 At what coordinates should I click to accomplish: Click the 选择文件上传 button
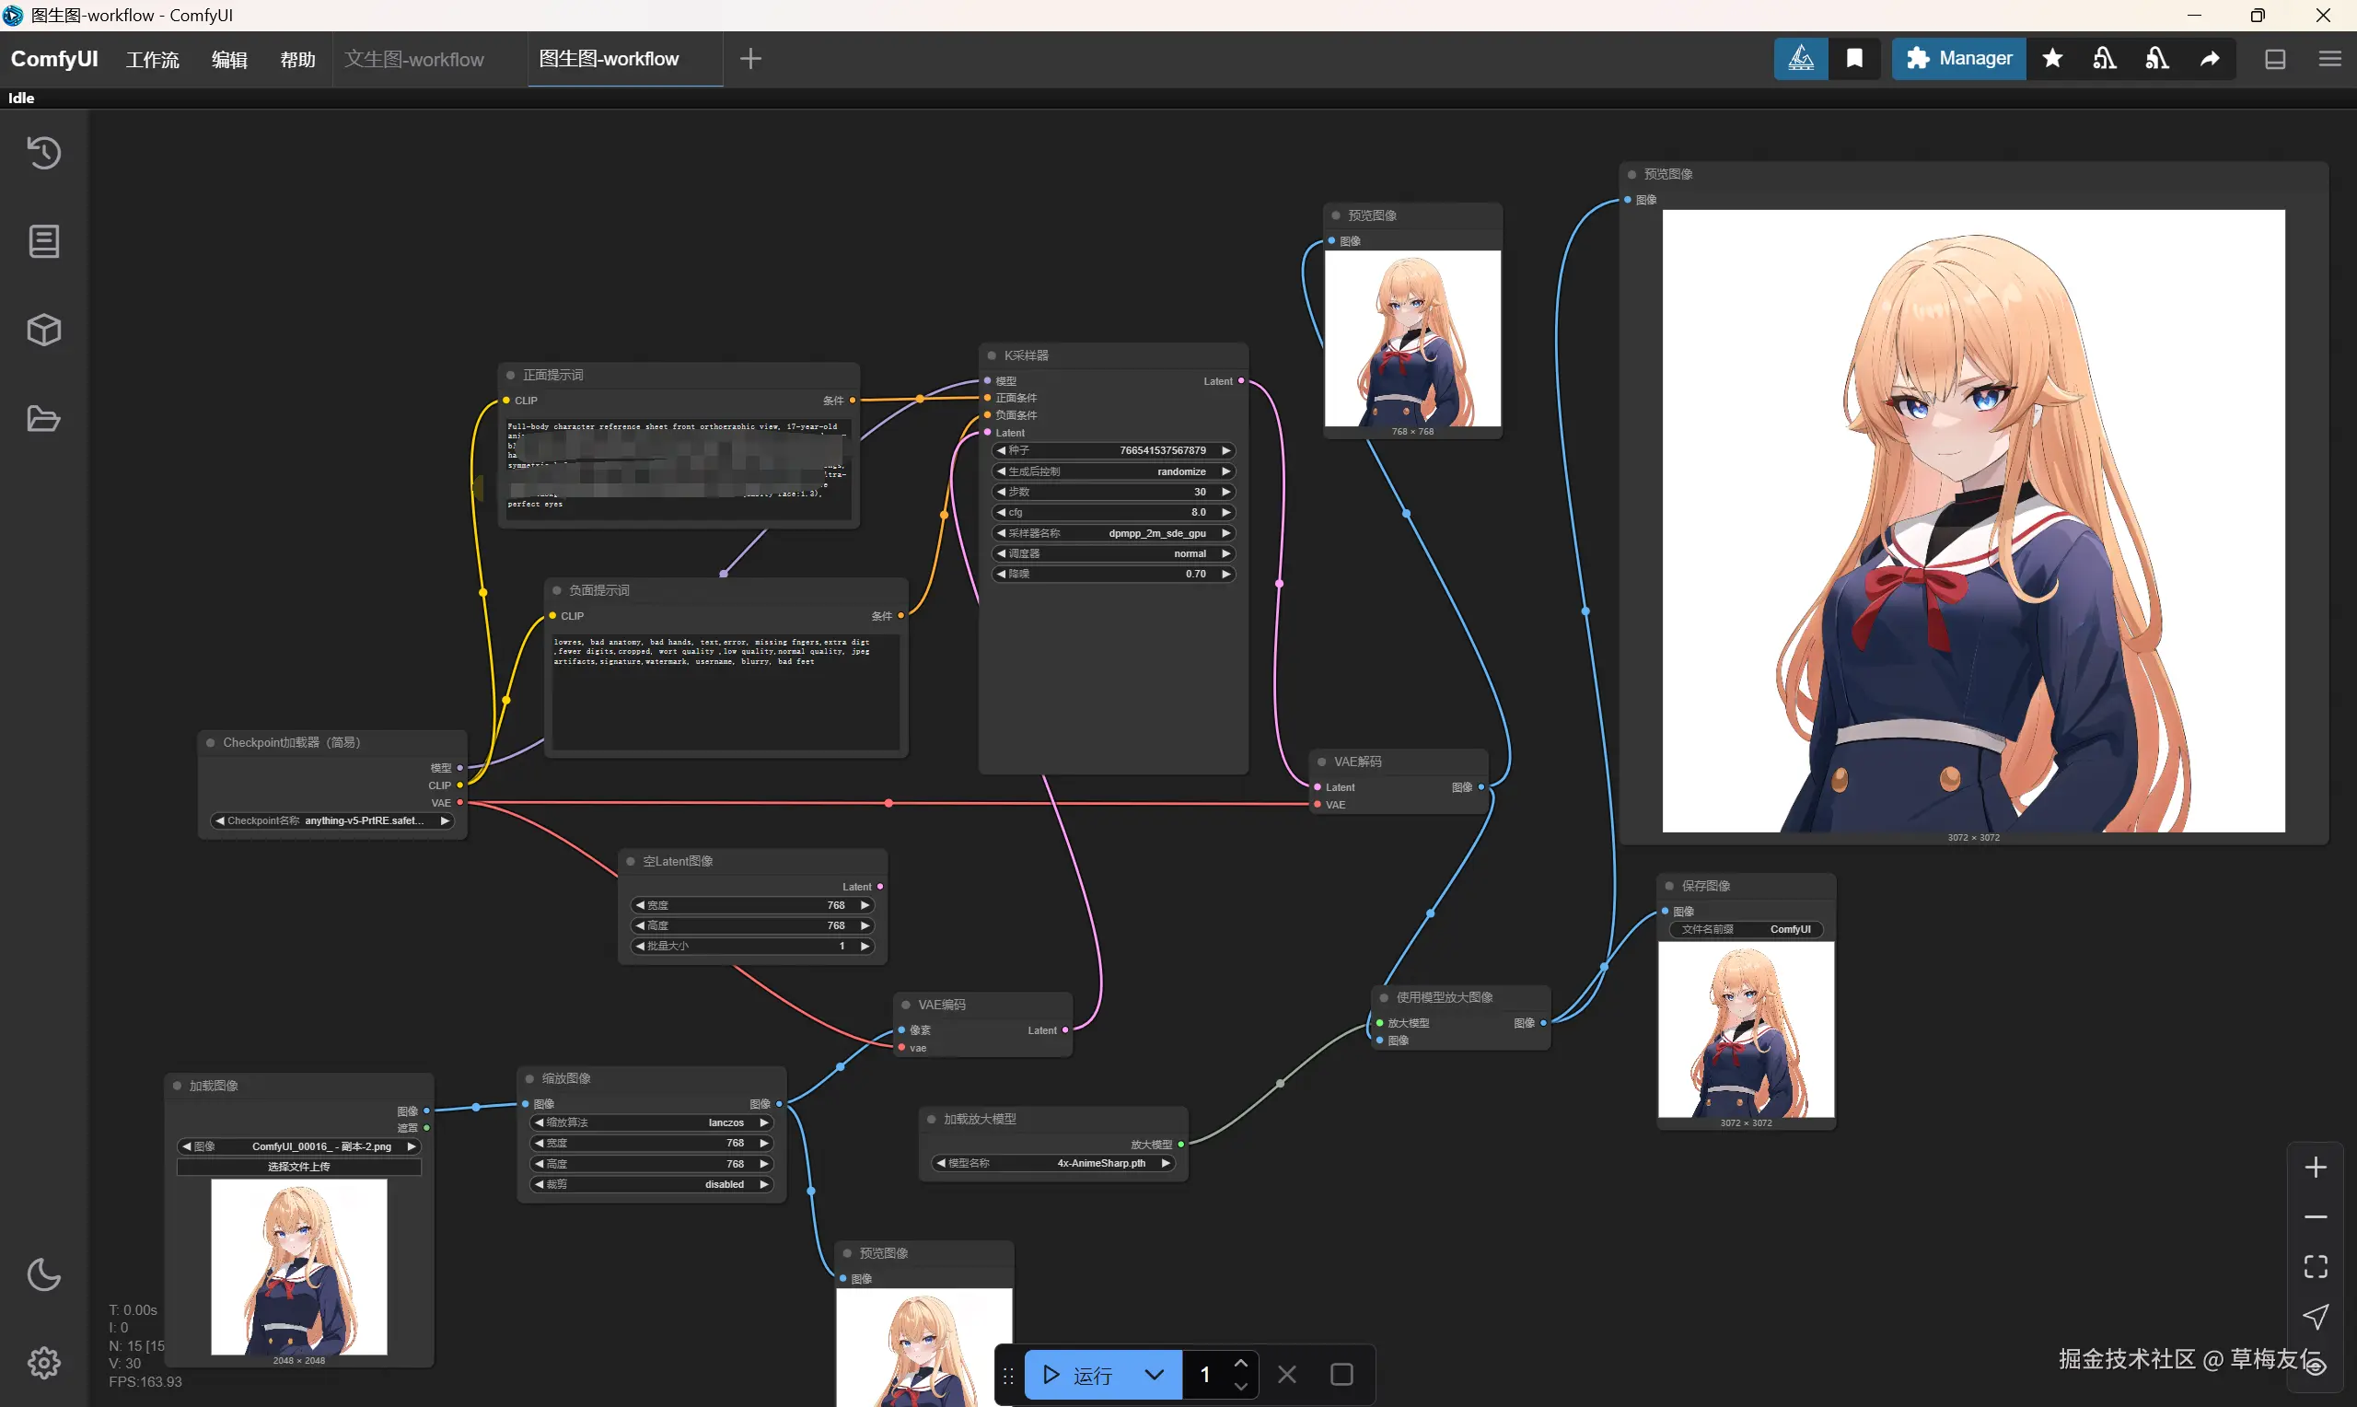[298, 1166]
